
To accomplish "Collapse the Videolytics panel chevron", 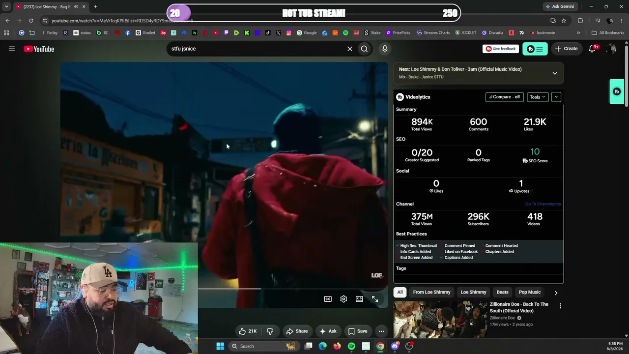I will click(x=556, y=97).
